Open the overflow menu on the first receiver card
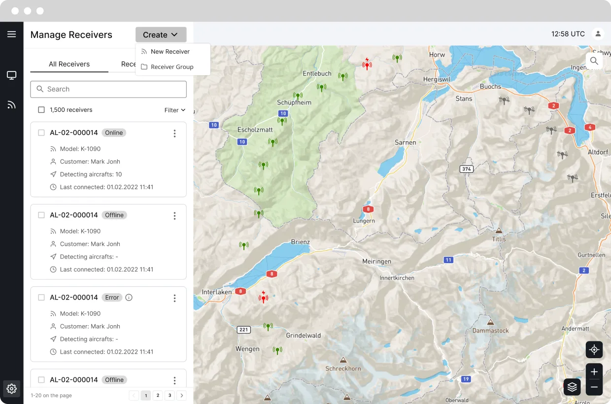The image size is (611, 404). (174, 133)
